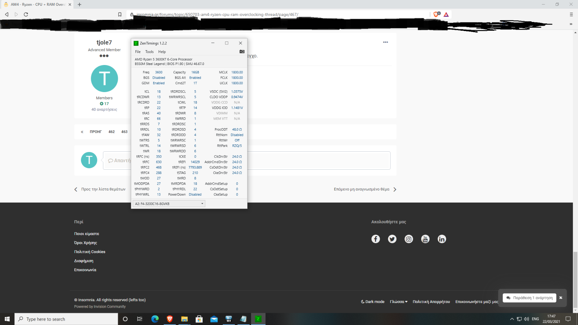Screen dimensions: 578x325
Task: Open Insomnia LinkedIn page icon
Action: pyautogui.click(x=442, y=239)
